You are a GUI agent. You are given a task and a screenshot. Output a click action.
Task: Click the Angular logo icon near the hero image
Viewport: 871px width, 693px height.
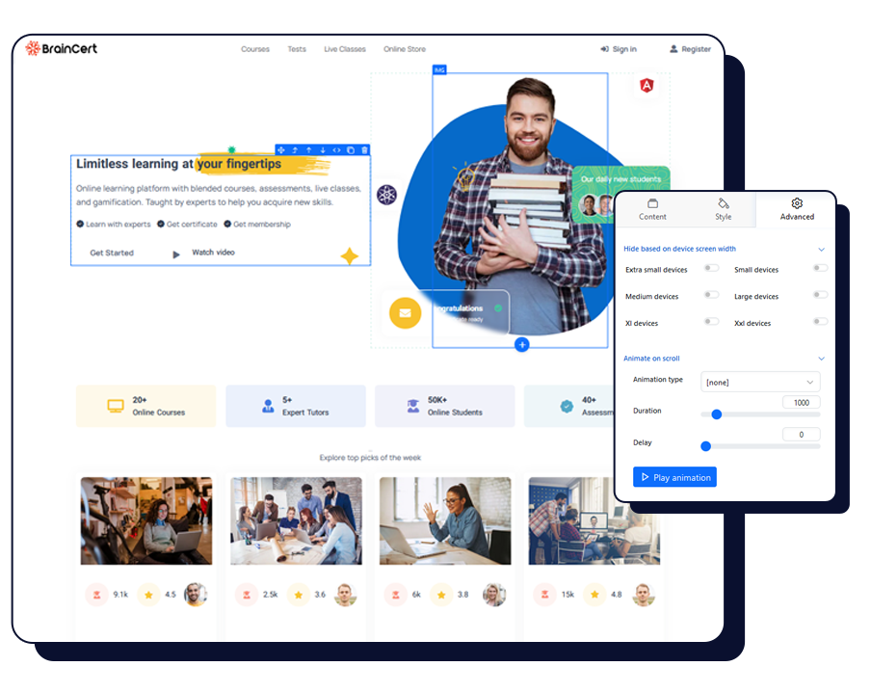[x=646, y=86]
